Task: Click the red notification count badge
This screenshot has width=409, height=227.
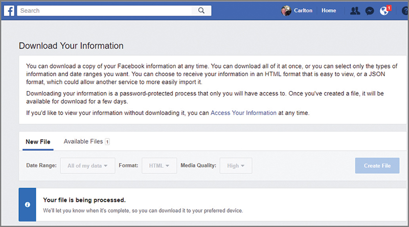Action: click(389, 8)
